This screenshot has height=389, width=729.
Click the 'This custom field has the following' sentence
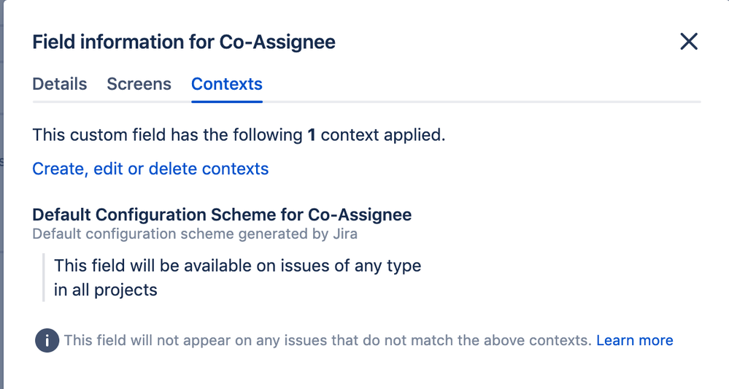168,135
